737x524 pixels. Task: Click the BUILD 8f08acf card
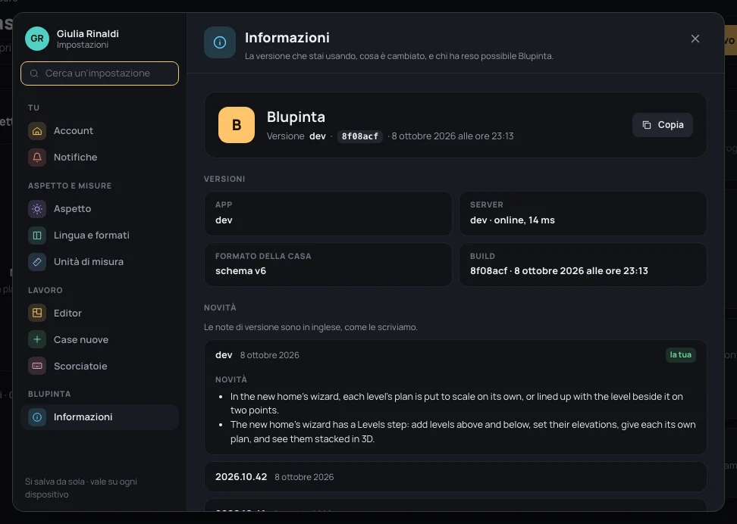point(583,264)
